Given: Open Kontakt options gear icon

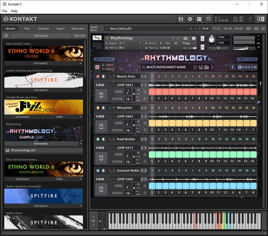Looking at the screenshot, I should tap(190, 19).
